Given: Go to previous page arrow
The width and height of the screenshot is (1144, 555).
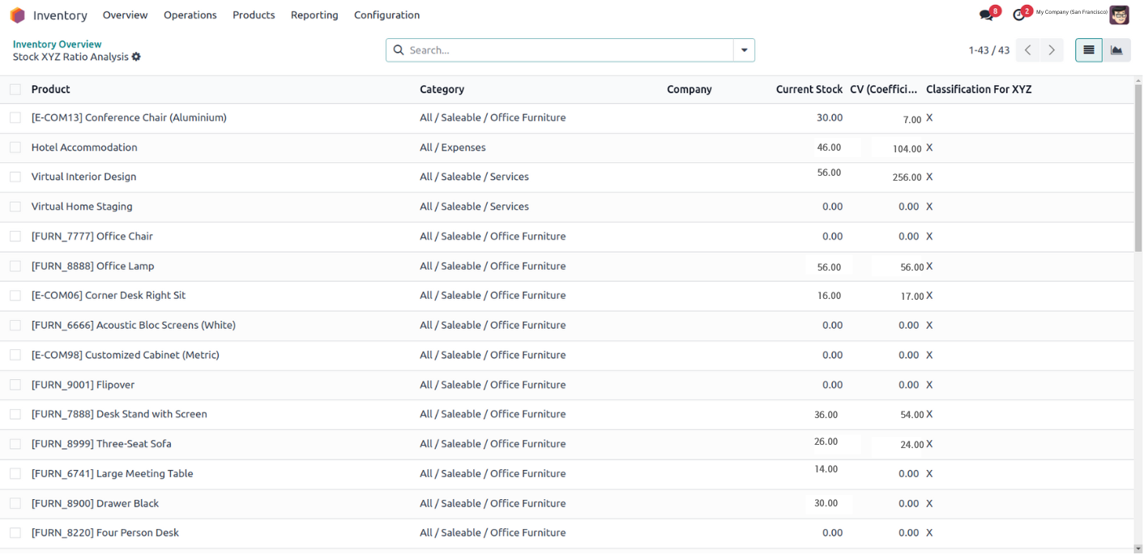Looking at the screenshot, I should 1027,50.
